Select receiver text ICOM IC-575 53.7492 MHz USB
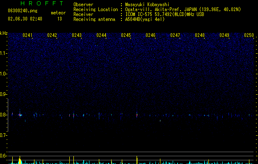The height and width of the screenshot is (164, 258). tap(165, 14)
